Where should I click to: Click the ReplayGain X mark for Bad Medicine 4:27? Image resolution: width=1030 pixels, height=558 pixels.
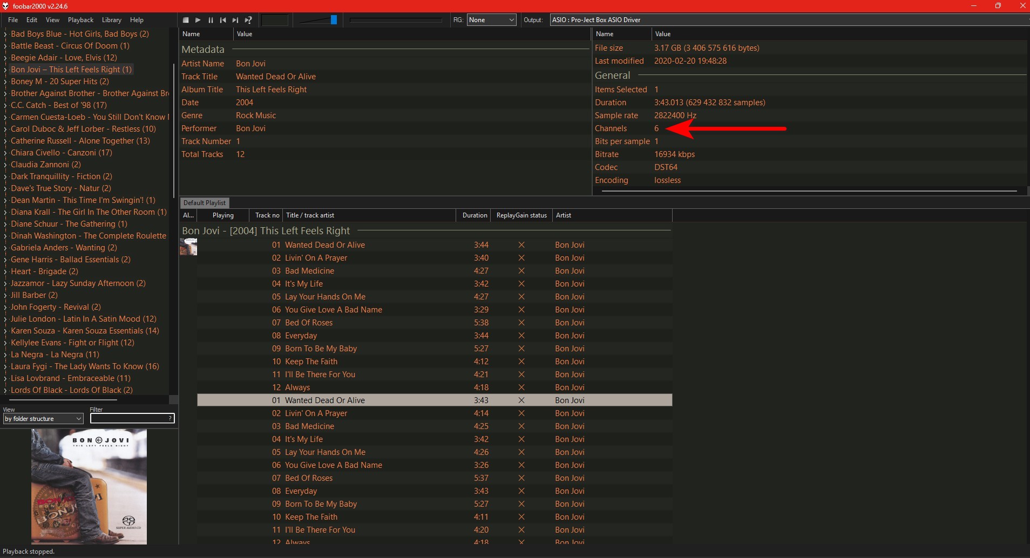pos(521,271)
